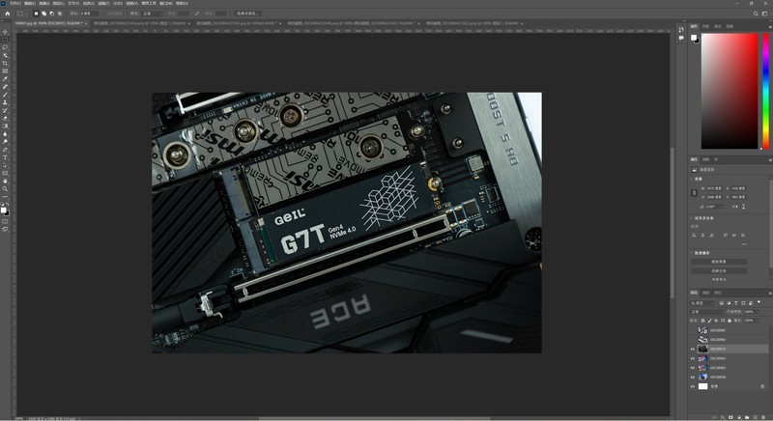Viewport: 773px width, 421px height.
Task: Collapse the Transform section in Properties
Action: [691, 179]
